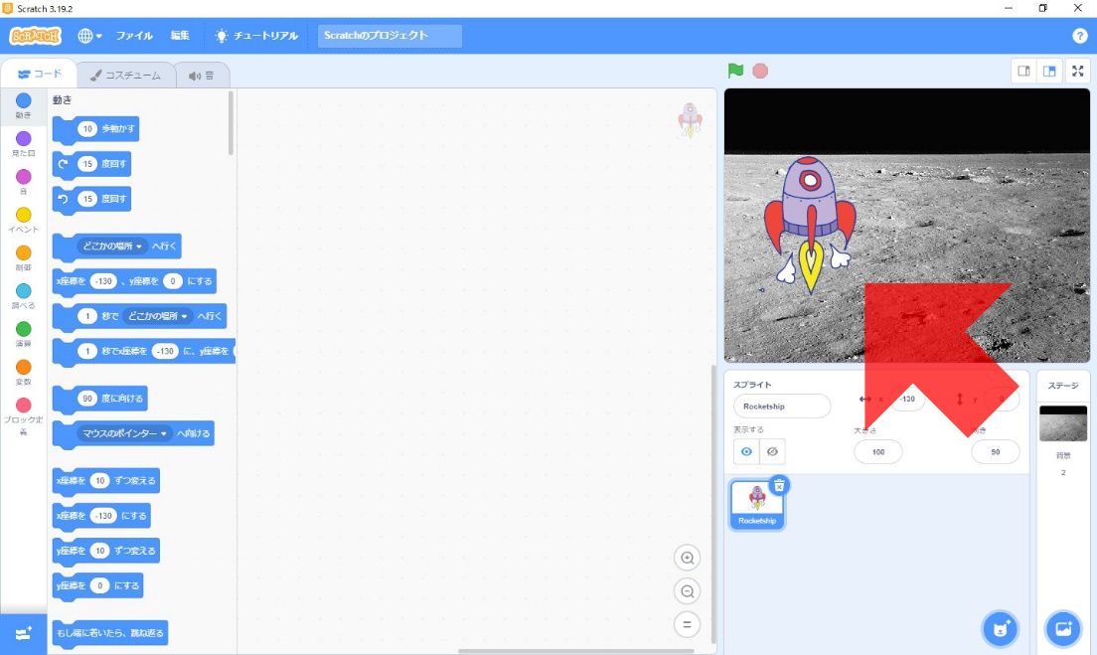Expand どこかの場所 dropdown in 1秒で glide block
The height and width of the screenshot is (655, 1097).
coord(157,316)
